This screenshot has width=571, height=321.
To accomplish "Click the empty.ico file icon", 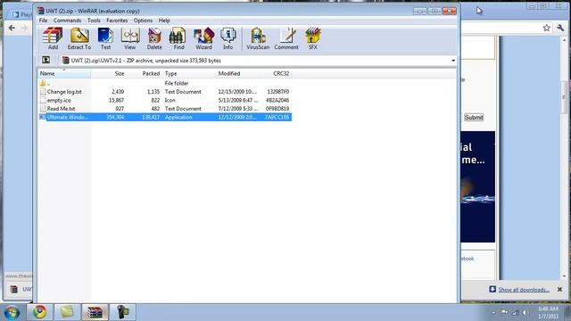I will 43,100.
